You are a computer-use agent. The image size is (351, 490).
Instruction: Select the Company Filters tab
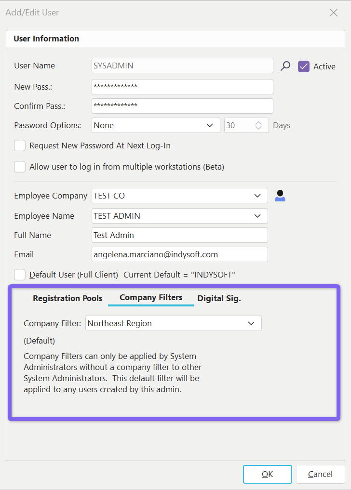[x=151, y=298]
